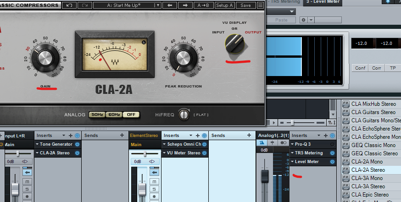Switch to the 3 - Level Meter tab

click(x=324, y=2)
